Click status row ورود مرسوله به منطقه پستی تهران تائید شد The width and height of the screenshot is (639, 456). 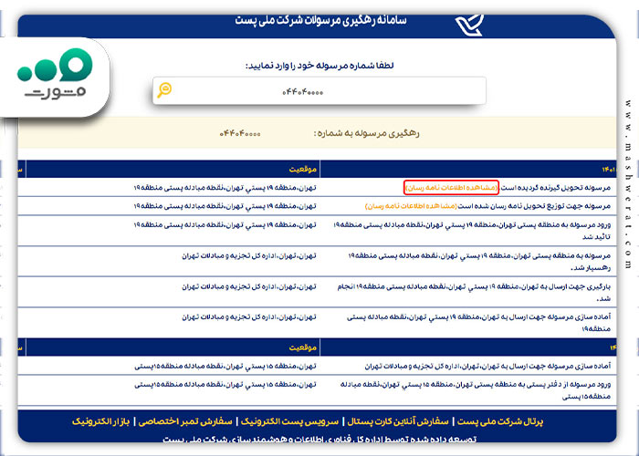click(x=472, y=231)
